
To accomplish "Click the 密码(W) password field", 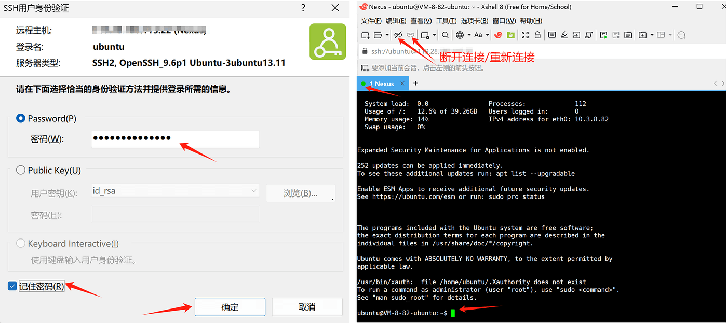I will (175, 139).
